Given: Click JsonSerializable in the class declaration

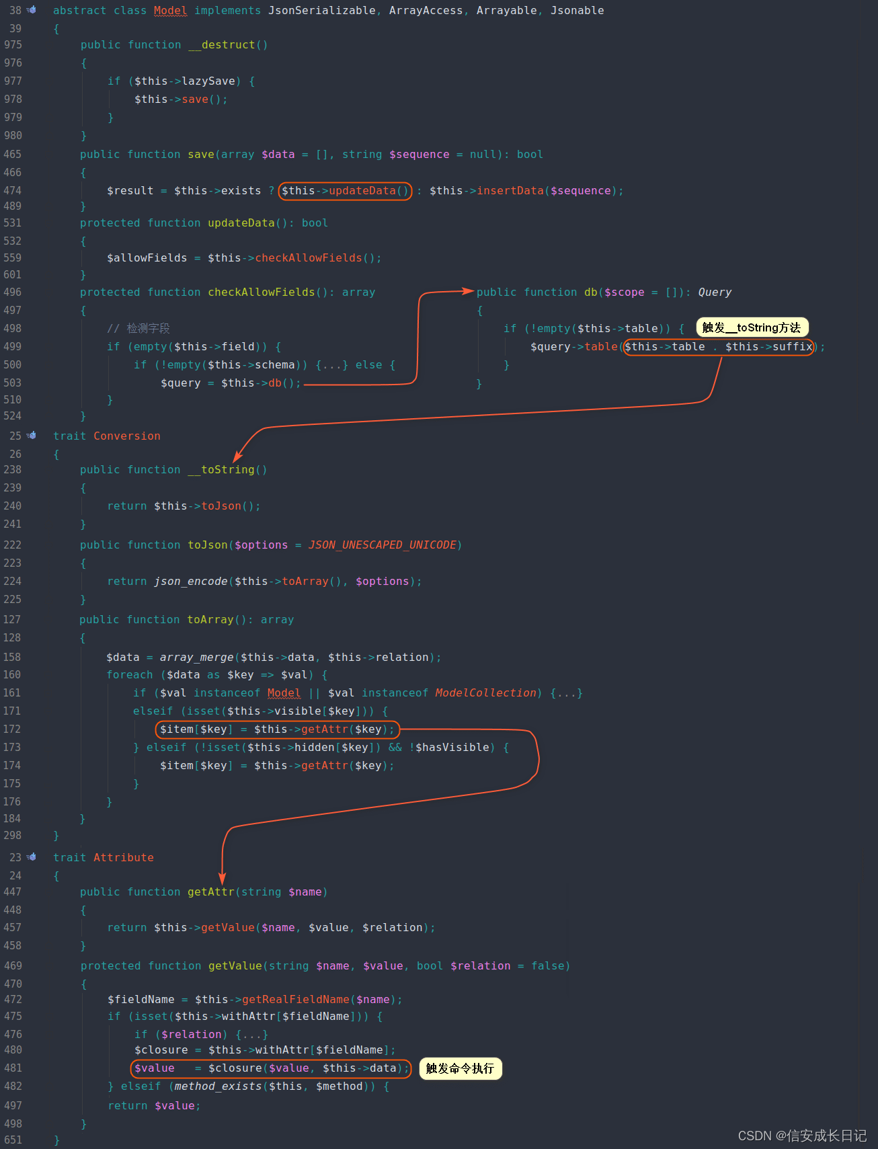Looking at the screenshot, I should point(322,11).
